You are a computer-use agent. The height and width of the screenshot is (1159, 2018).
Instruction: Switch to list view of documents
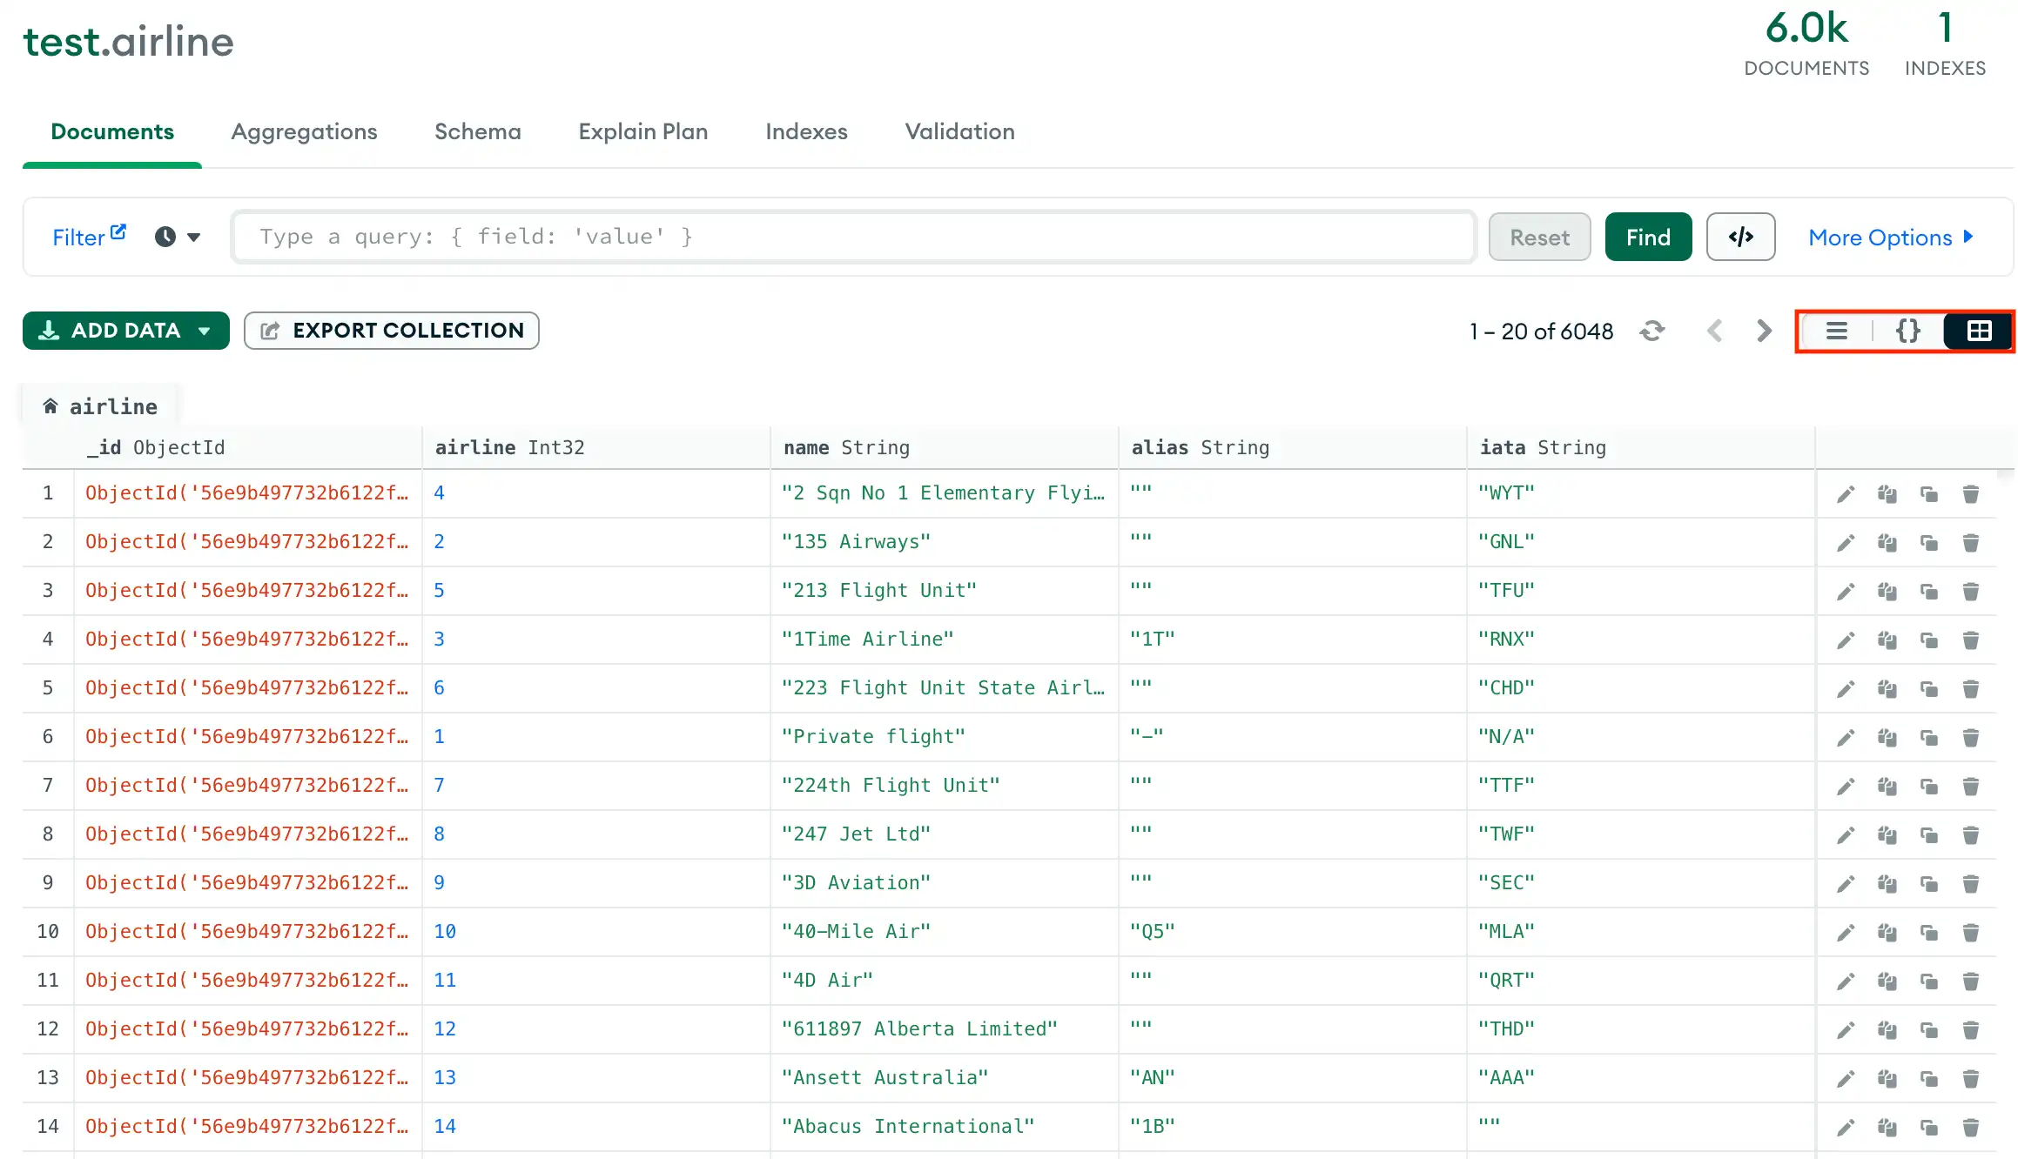tap(1837, 331)
